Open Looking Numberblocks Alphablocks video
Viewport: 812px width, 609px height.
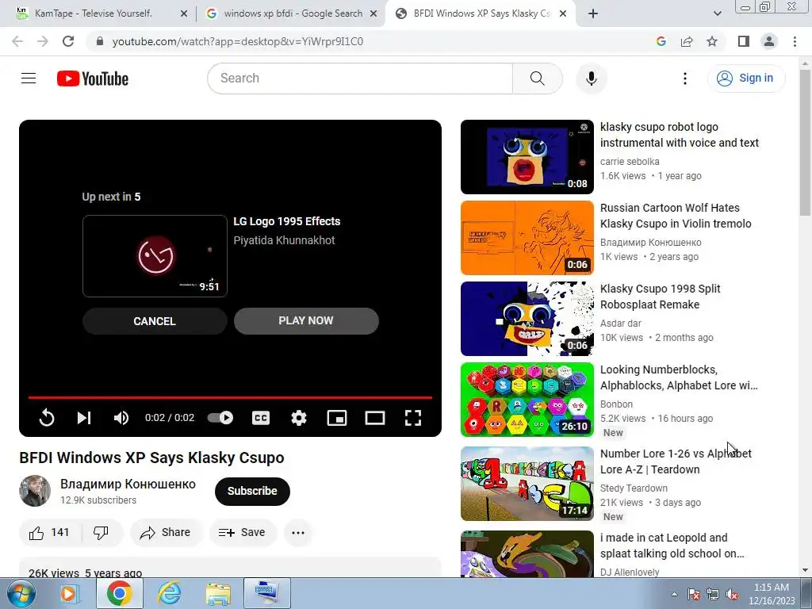679,377
